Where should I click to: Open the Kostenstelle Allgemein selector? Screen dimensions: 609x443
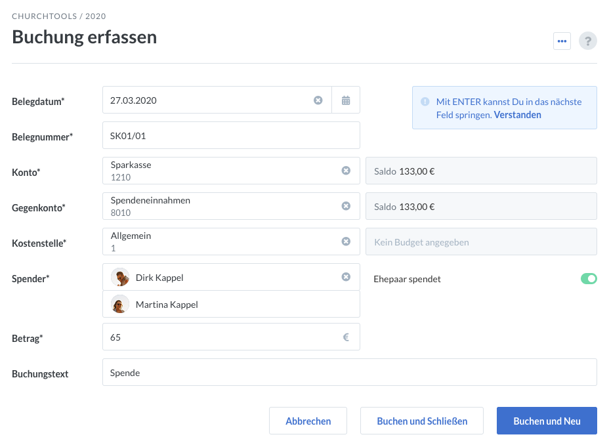(x=231, y=242)
